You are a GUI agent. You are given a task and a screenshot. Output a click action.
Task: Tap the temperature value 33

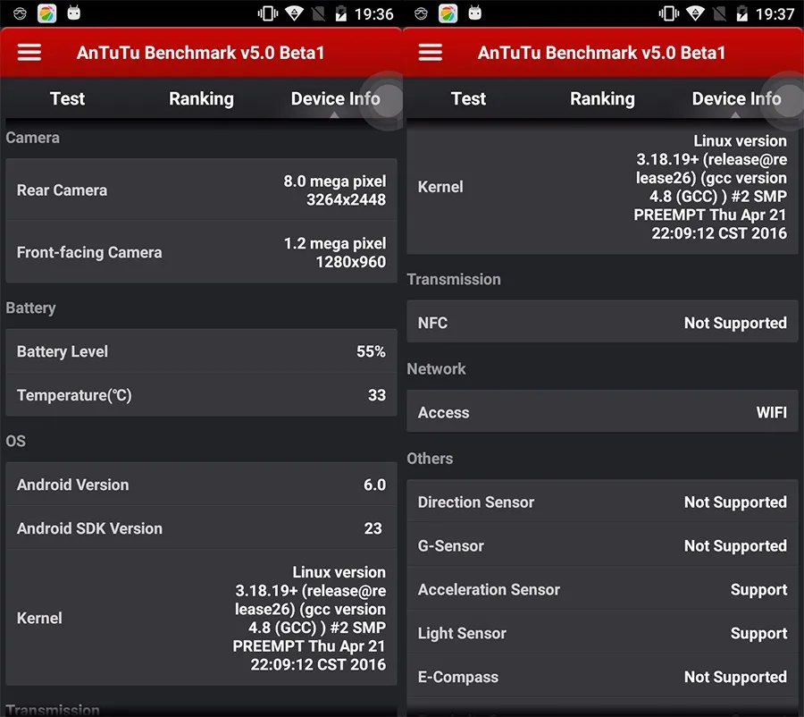377,394
